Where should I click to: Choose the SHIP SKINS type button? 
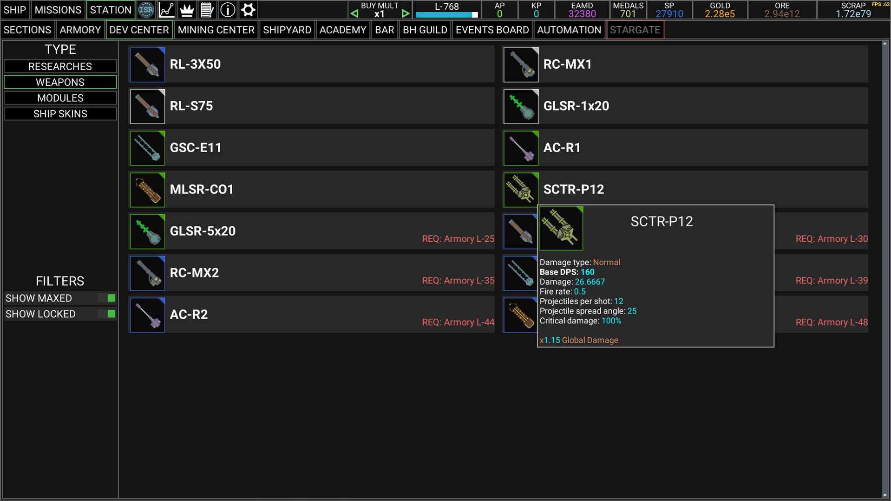tap(60, 114)
